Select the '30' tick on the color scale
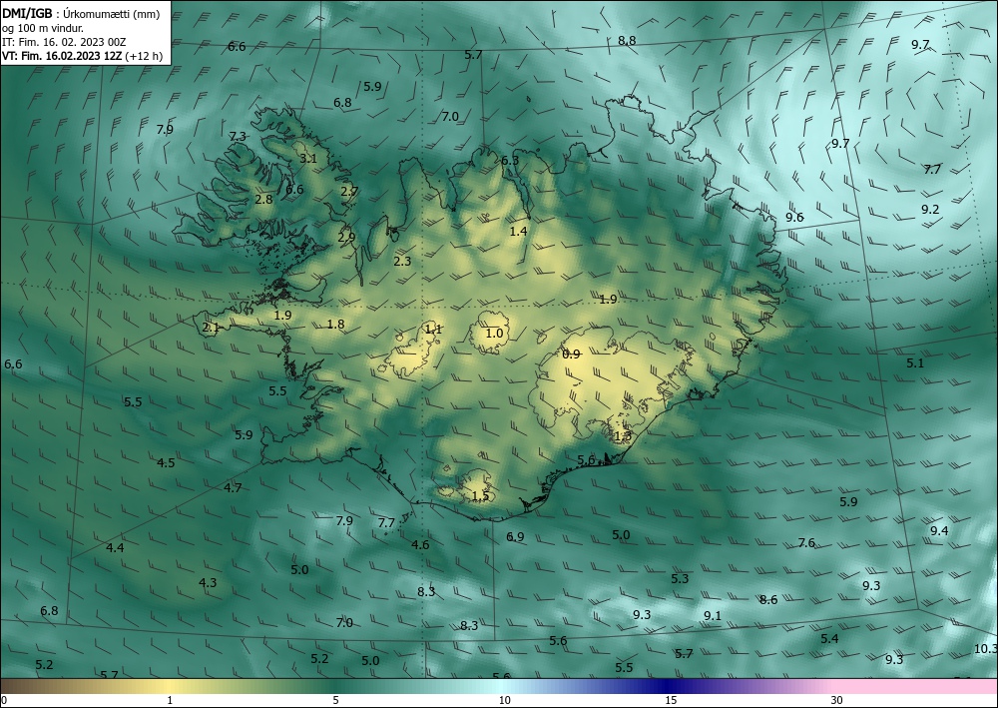 (x=837, y=701)
